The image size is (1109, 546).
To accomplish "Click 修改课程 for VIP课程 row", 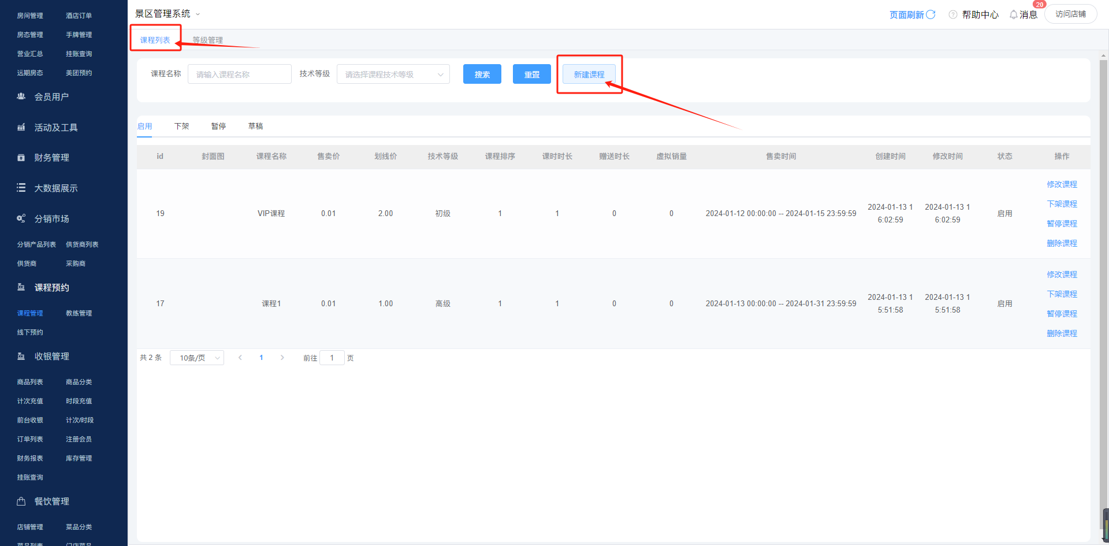I will click(x=1062, y=184).
